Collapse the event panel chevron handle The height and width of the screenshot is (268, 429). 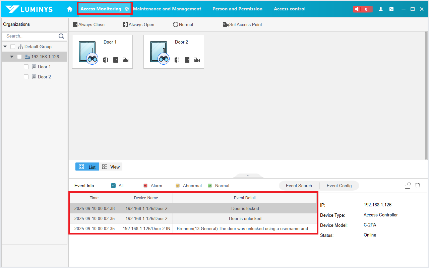248,176
